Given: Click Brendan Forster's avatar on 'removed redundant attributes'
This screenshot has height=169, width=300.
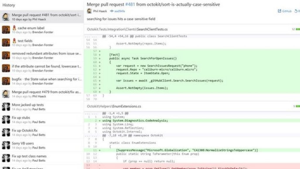Looking at the screenshot, I should click(6, 55).
